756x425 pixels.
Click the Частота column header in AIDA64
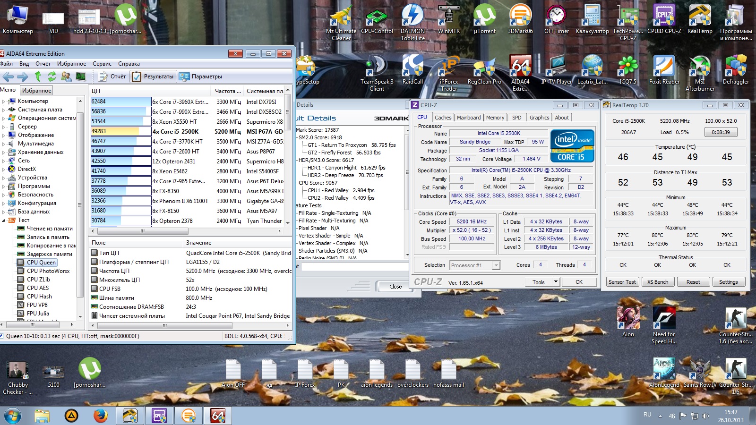pos(228,91)
